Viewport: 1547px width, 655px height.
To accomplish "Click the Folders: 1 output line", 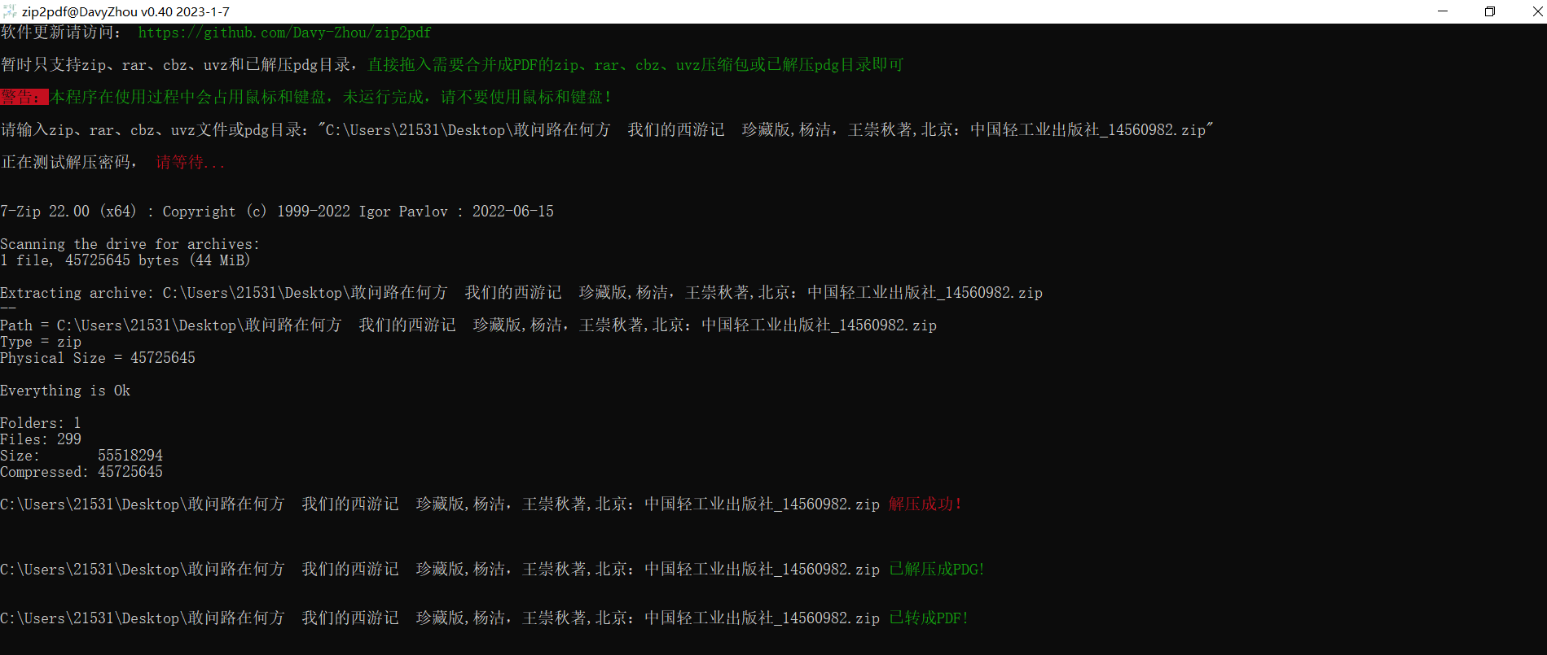I will point(41,423).
